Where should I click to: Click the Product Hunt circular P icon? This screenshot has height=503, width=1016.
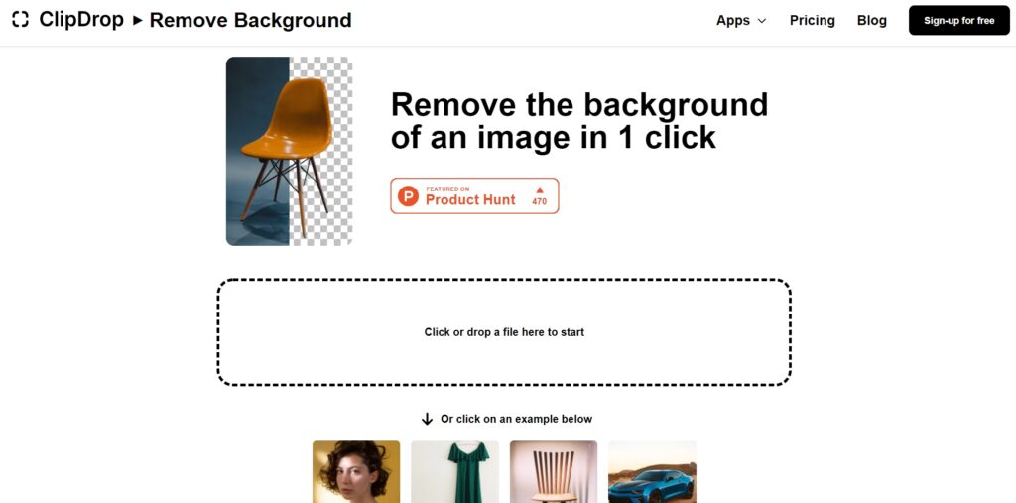408,195
